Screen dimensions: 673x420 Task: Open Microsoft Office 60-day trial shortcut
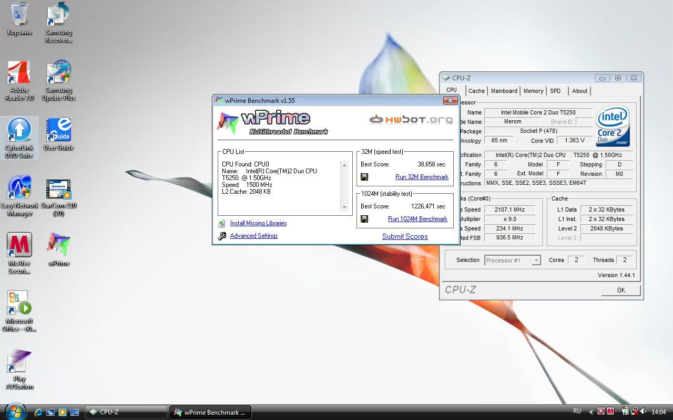19,311
